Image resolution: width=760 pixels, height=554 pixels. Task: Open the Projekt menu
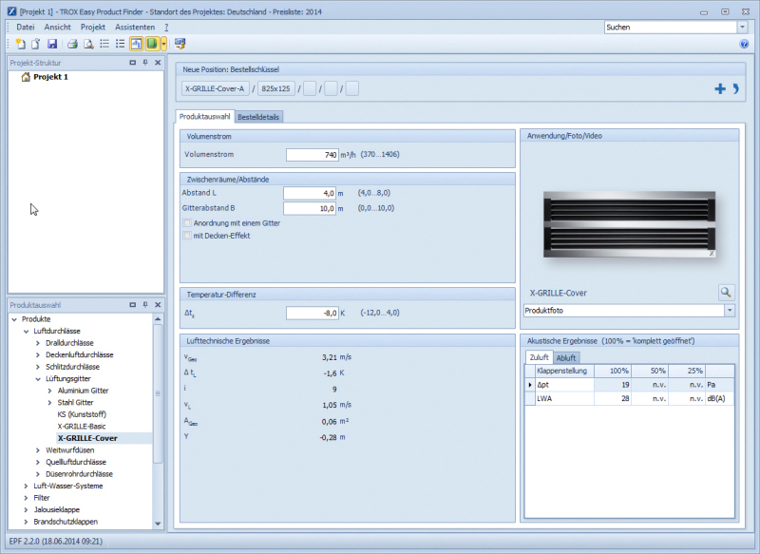tap(93, 28)
